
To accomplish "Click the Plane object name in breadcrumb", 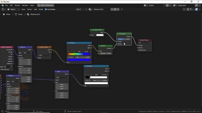I will pyautogui.click(x=8, y=14).
